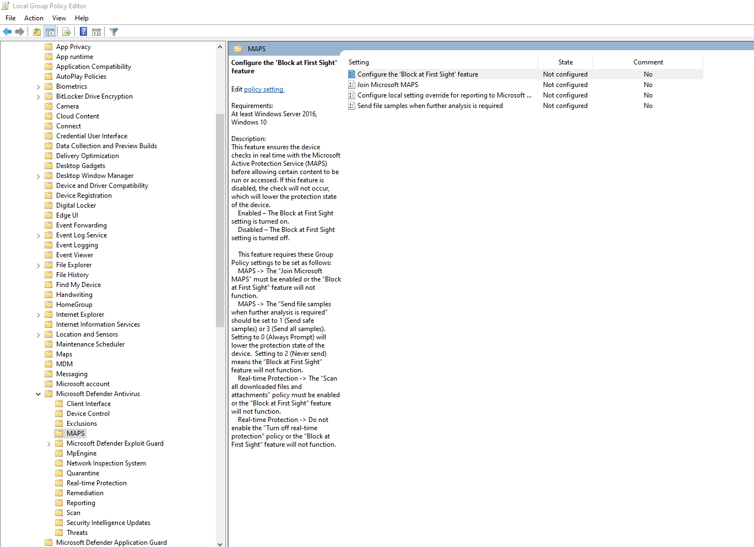The image size is (754, 547).
Task: Select the 'Send file samples when further analysis is required' setting
Action: pyautogui.click(x=430, y=105)
